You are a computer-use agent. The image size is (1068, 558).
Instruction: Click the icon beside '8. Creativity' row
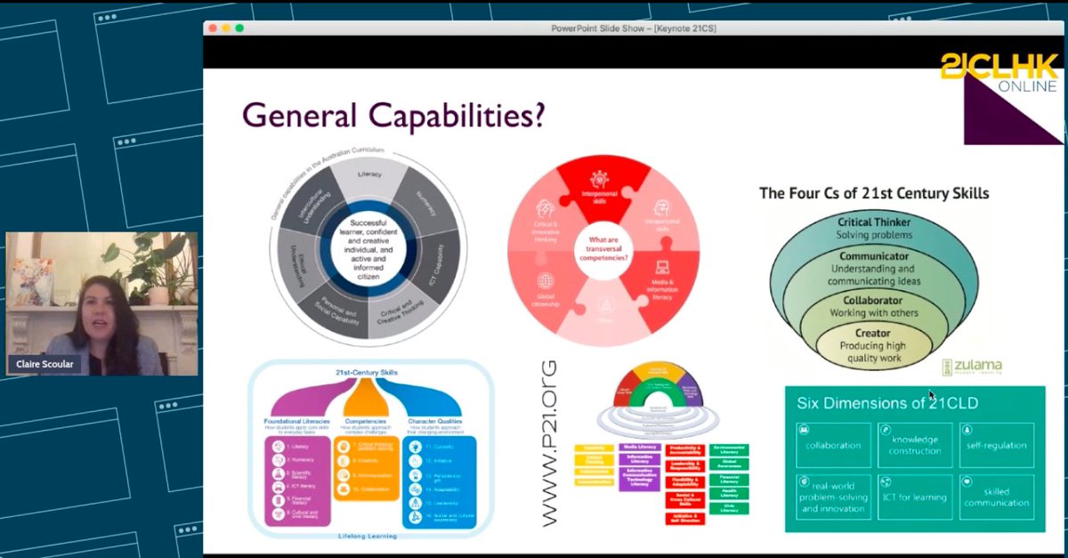coord(344,460)
